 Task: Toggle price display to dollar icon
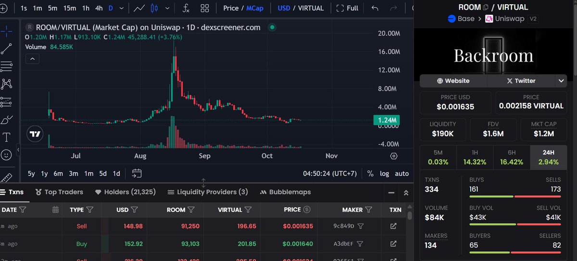pos(307,210)
